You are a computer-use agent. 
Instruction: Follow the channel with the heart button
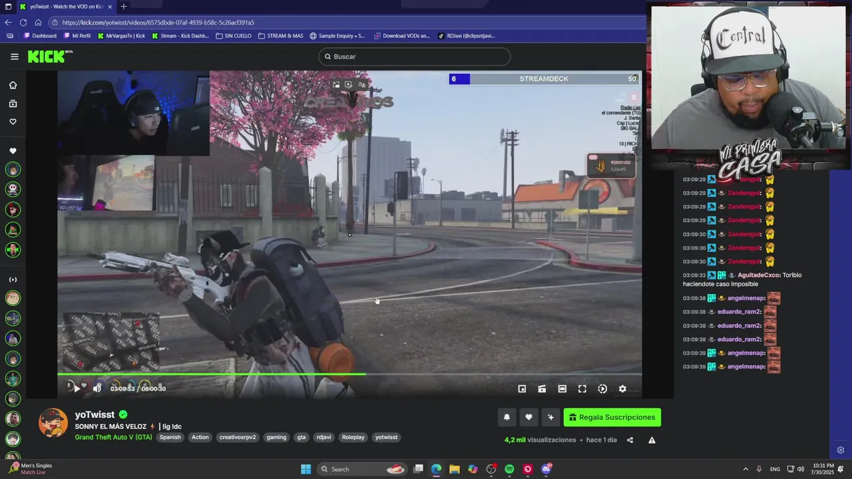529,417
